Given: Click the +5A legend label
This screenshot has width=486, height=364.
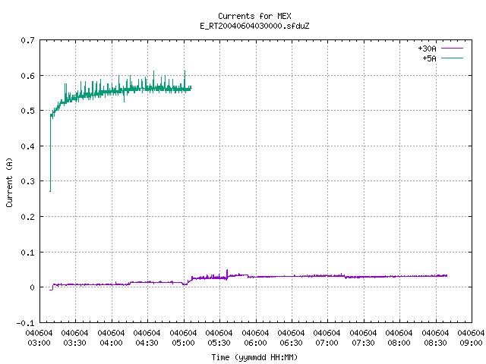Looking at the screenshot, I should coord(429,58).
